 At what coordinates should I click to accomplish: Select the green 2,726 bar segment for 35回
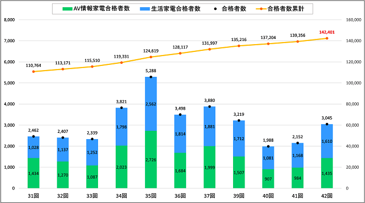pyautogui.click(x=151, y=159)
